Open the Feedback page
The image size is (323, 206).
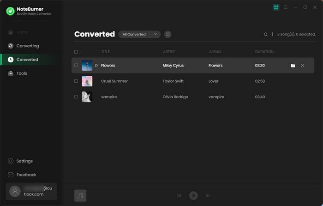click(x=22, y=175)
